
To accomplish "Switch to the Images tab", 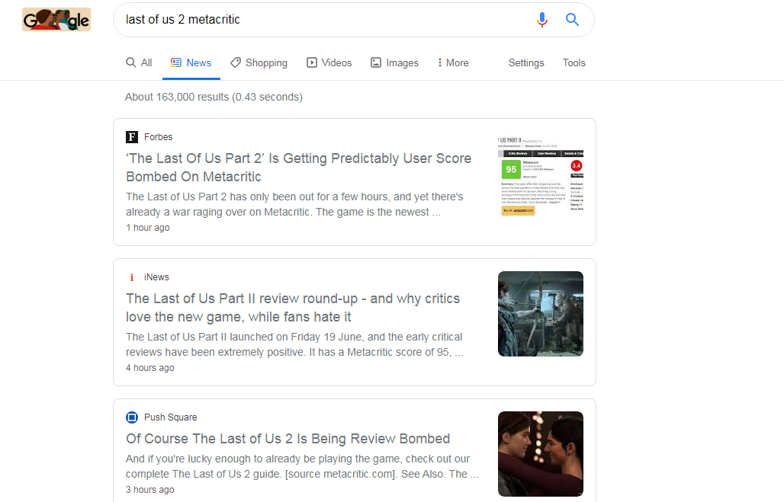I will [394, 63].
